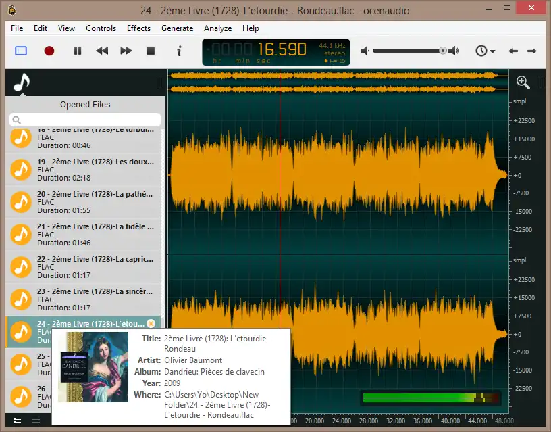Open the dropdown next to the clock icon

pyautogui.click(x=492, y=53)
